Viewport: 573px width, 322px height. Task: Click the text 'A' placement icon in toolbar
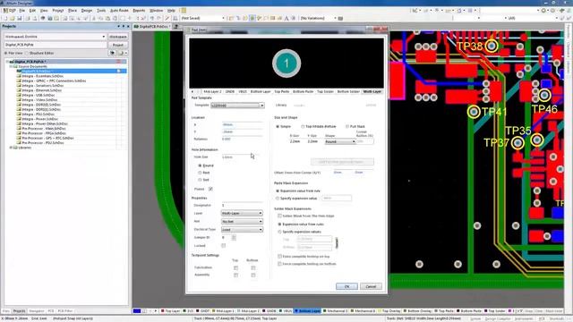(x=286, y=18)
